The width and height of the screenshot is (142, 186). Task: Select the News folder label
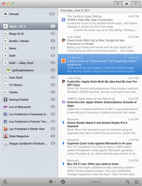click(13, 49)
